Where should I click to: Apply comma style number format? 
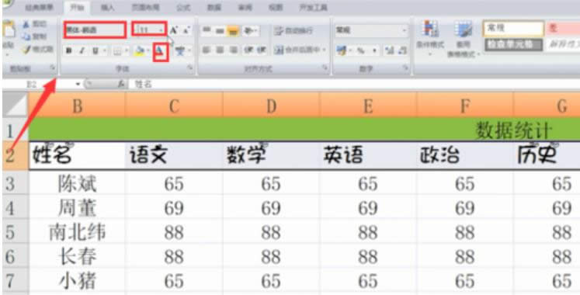(x=374, y=51)
